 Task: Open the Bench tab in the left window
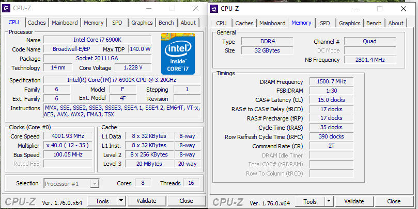[x=166, y=23]
